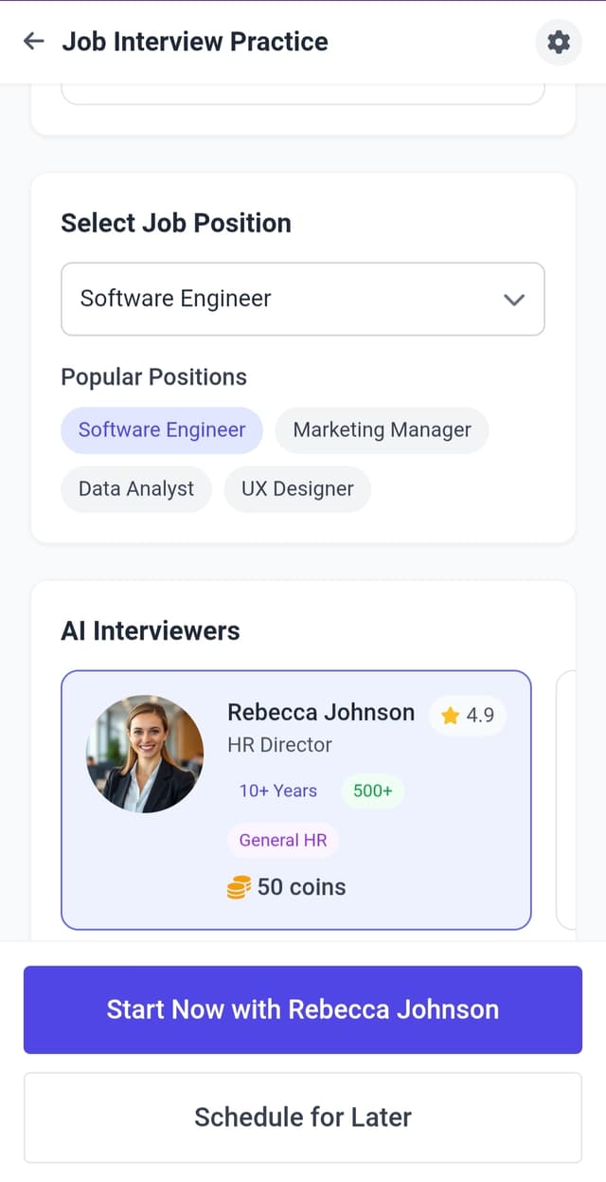Click the dropdown chevron arrow icon

(x=514, y=300)
